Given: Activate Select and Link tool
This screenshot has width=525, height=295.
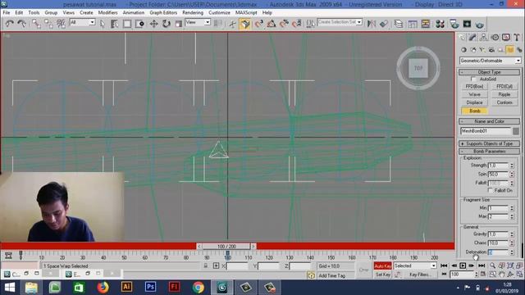Looking at the screenshot, I should pyautogui.click(x=36, y=24).
